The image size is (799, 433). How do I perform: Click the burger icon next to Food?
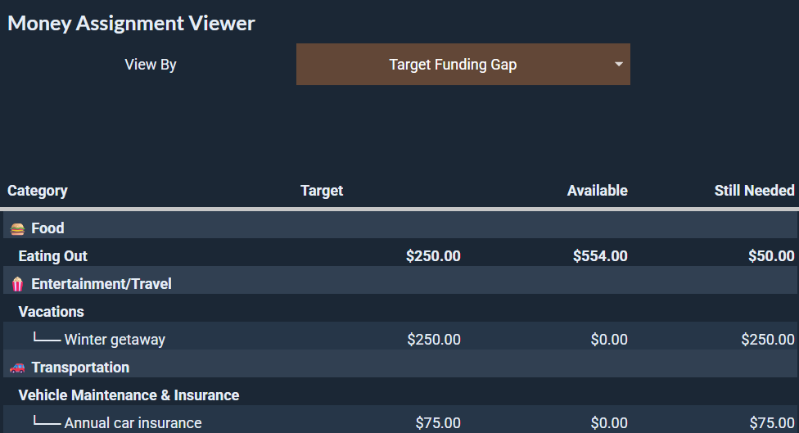pyautogui.click(x=17, y=228)
